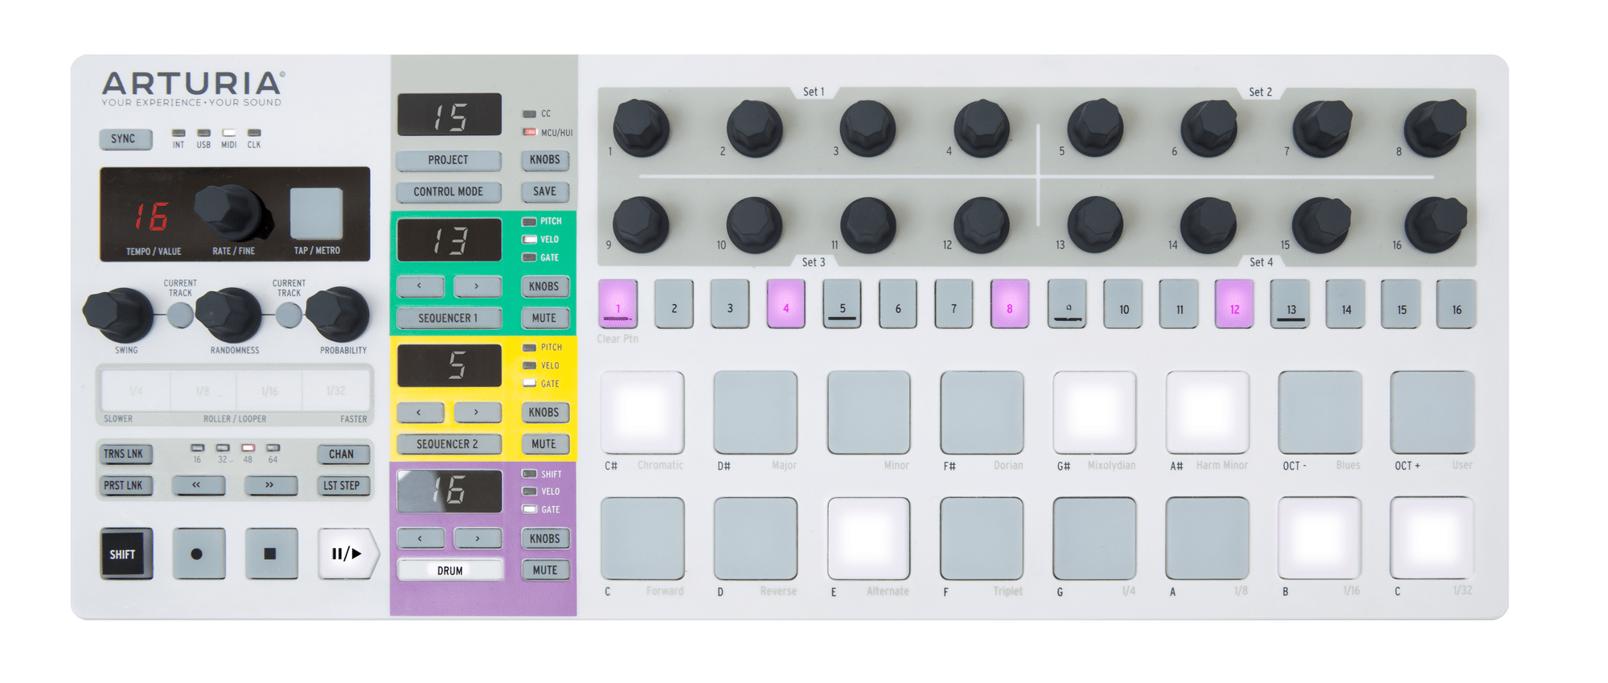Hit the Stop button with the square icon
This screenshot has width=1608, height=683.
pyautogui.click(x=270, y=553)
